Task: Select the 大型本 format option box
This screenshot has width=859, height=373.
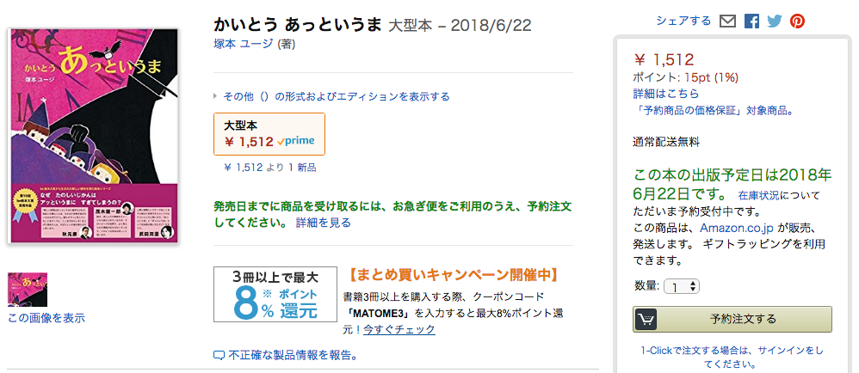Action: tap(269, 134)
